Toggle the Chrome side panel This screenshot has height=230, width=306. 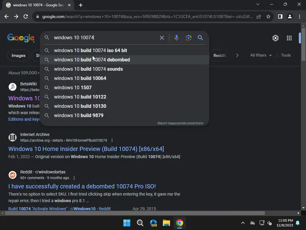[x=280, y=17]
